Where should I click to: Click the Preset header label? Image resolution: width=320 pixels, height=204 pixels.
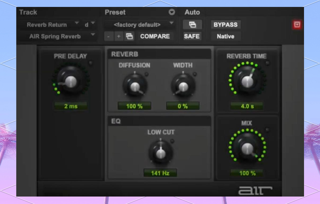click(115, 12)
